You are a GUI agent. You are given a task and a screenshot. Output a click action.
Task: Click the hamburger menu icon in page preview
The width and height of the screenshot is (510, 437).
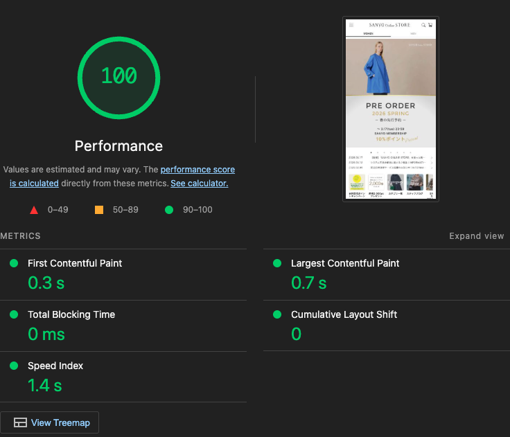(x=351, y=25)
